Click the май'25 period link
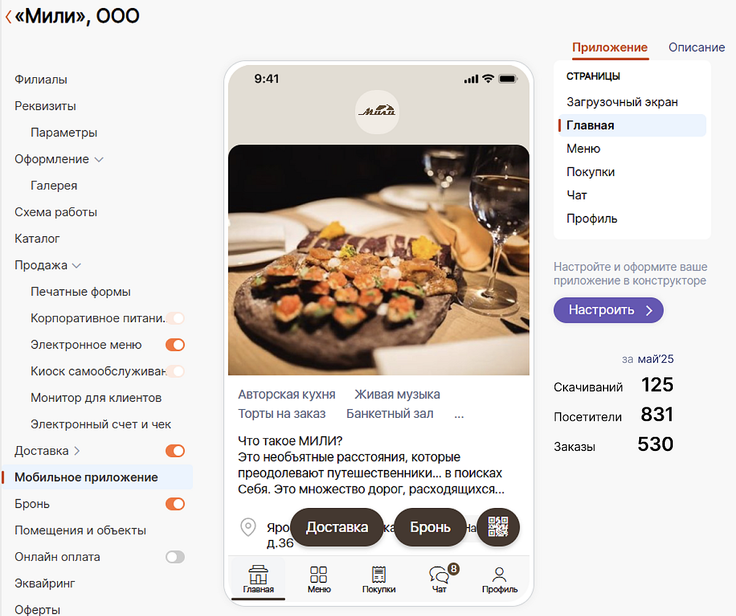Screen dimensions: 736x616 pos(655,359)
